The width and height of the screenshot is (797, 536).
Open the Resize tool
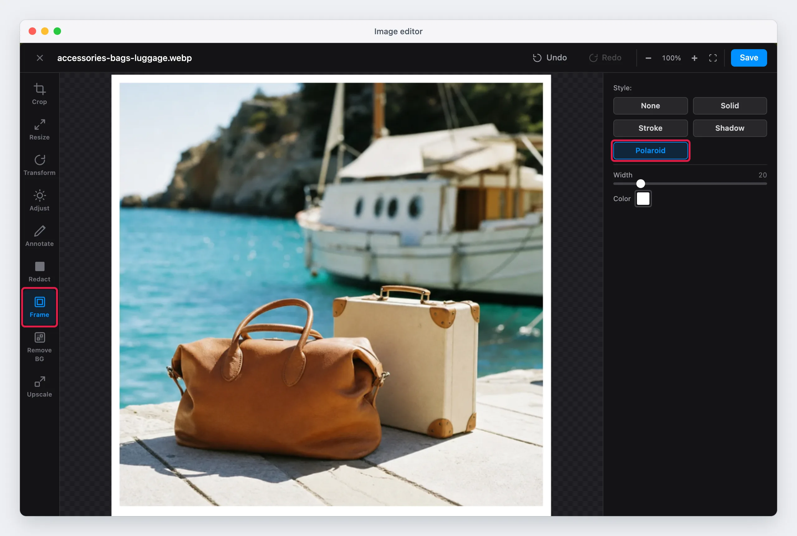[x=39, y=129]
